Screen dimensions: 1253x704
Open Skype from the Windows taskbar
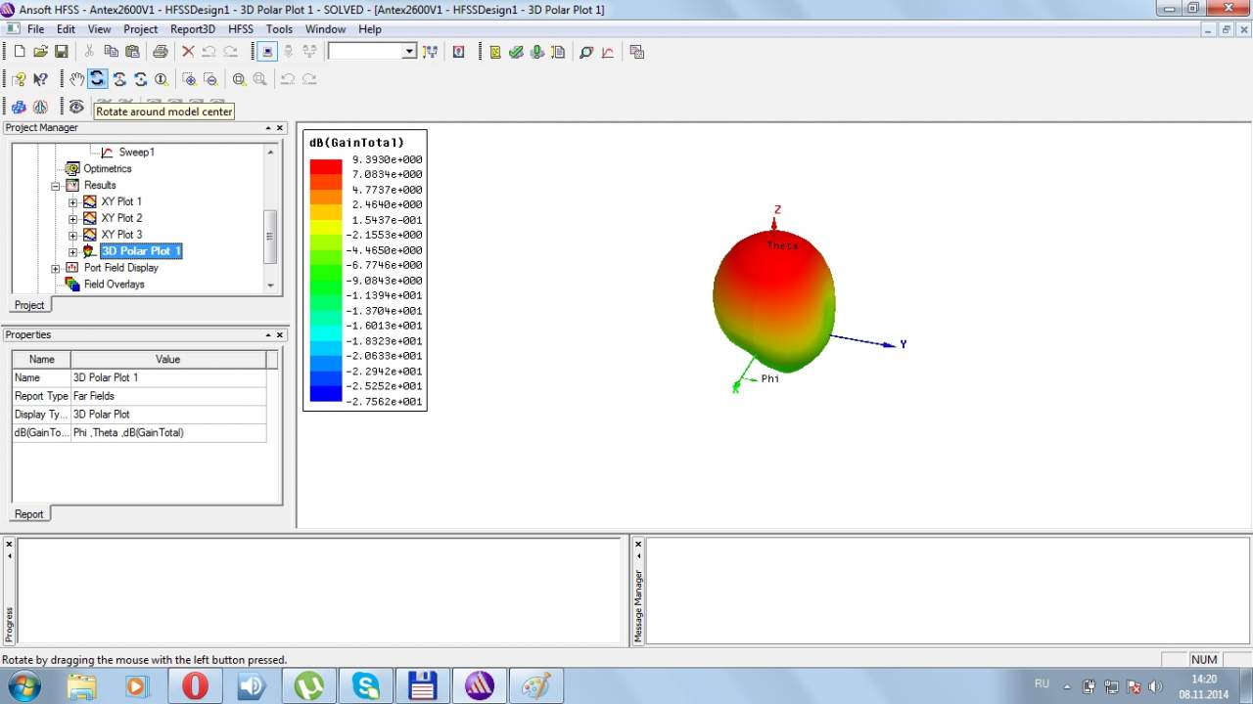point(366,686)
